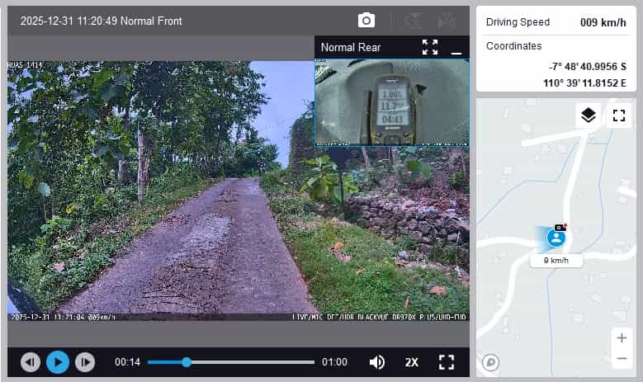The width and height of the screenshot is (643, 382).
Task: Click the vehicle location marker on map
Action: (x=557, y=238)
